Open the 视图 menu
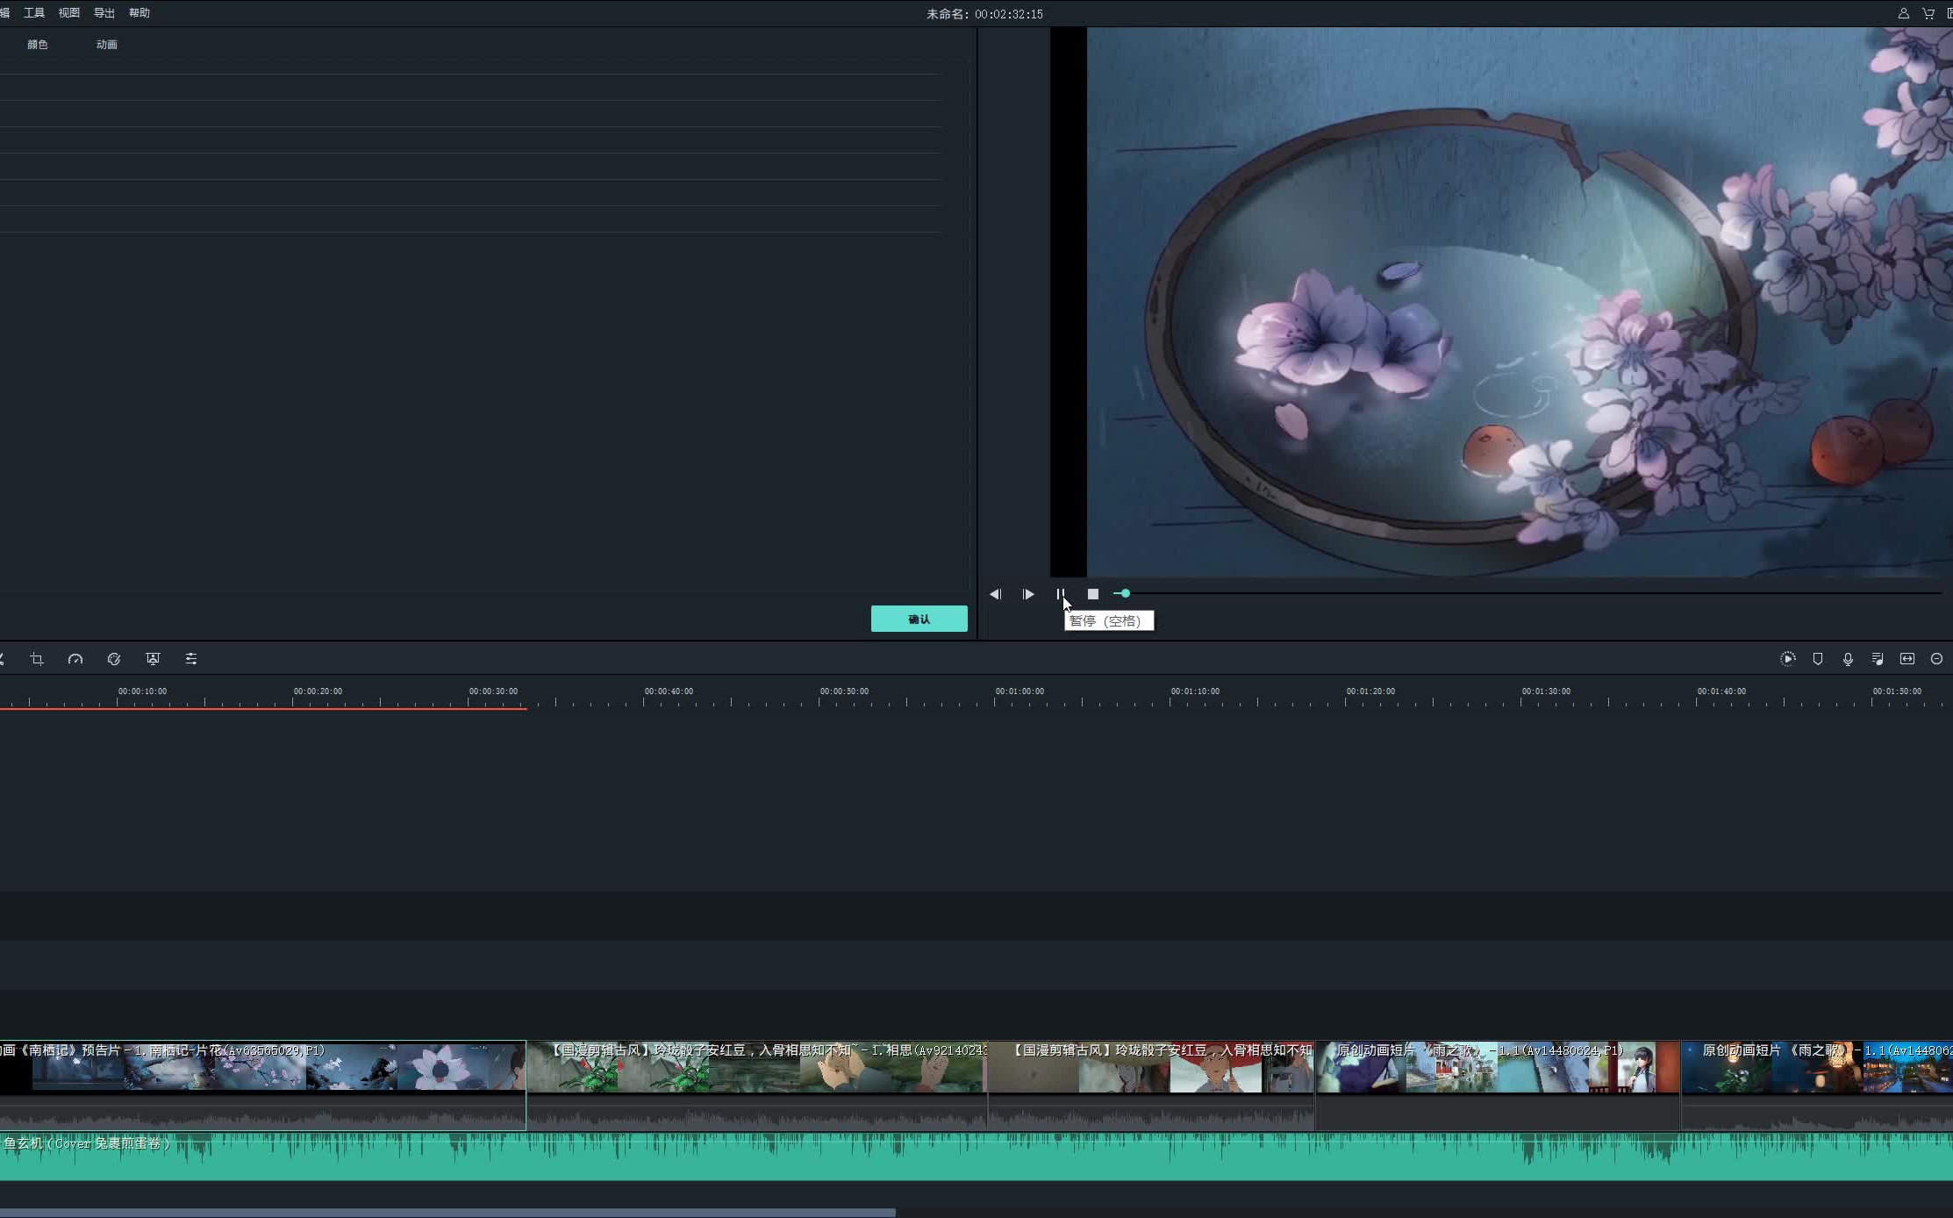The height and width of the screenshot is (1218, 1953). 69,13
